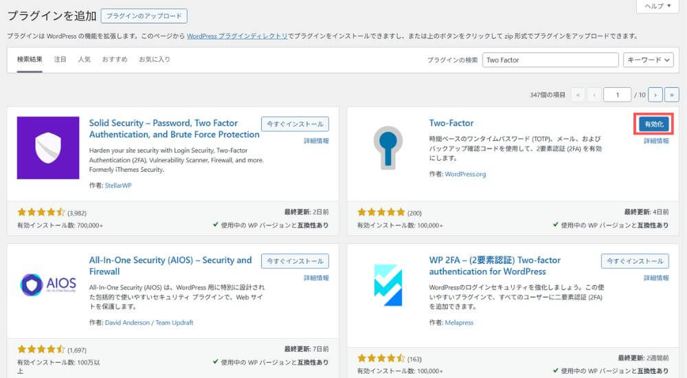Click the Two-Factor star rating

381,213
